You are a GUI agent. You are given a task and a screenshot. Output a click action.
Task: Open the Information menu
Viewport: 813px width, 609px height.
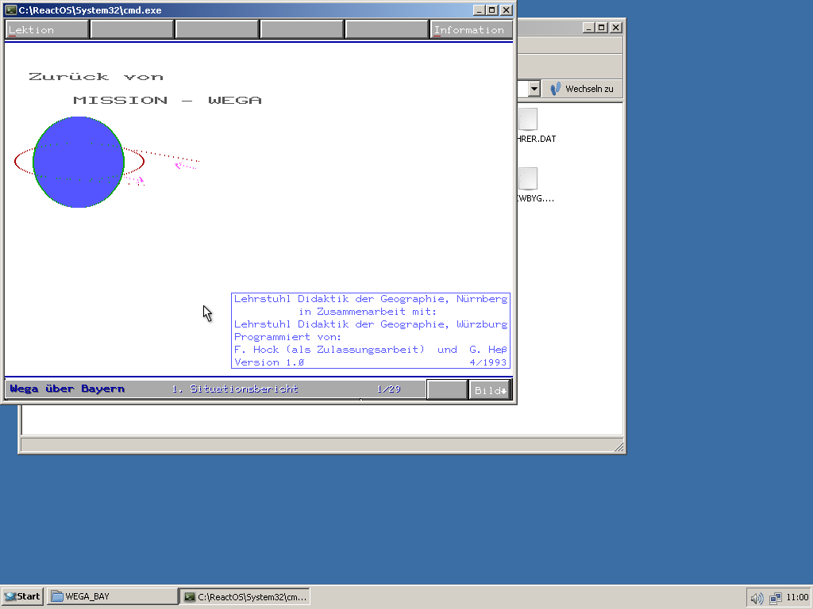(x=469, y=30)
